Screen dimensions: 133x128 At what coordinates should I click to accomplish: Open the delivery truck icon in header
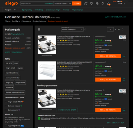click(85, 3)
